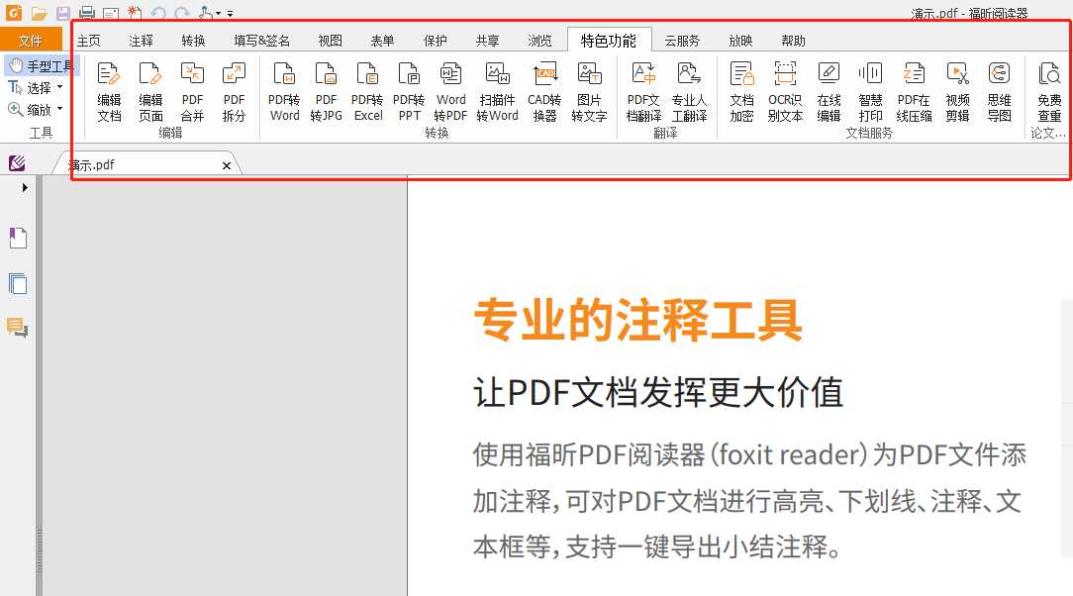Image resolution: width=1073 pixels, height=596 pixels.
Task: Click the orange 文件 file menu button
Action: click(x=31, y=41)
